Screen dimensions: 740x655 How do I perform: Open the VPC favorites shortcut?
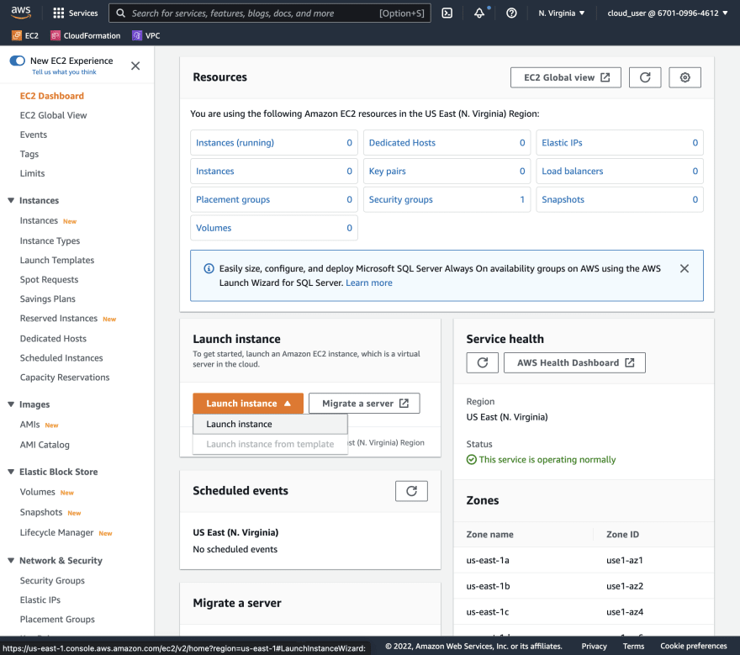pos(146,35)
